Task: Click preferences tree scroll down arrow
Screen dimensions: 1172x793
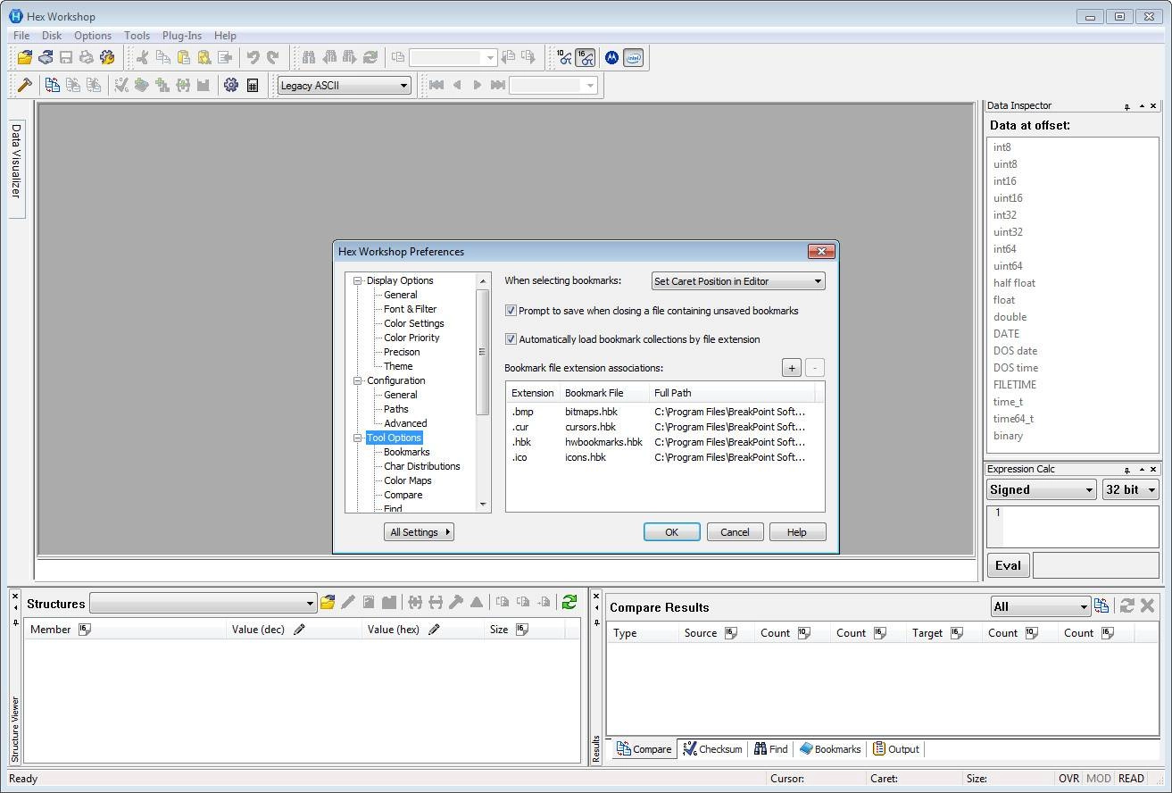Action: [x=483, y=505]
